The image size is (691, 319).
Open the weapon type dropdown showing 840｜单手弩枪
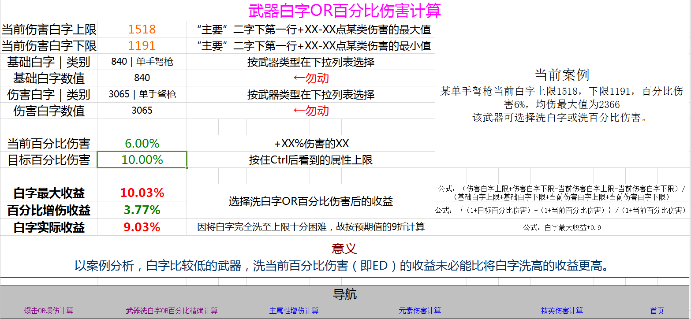point(142,62)
